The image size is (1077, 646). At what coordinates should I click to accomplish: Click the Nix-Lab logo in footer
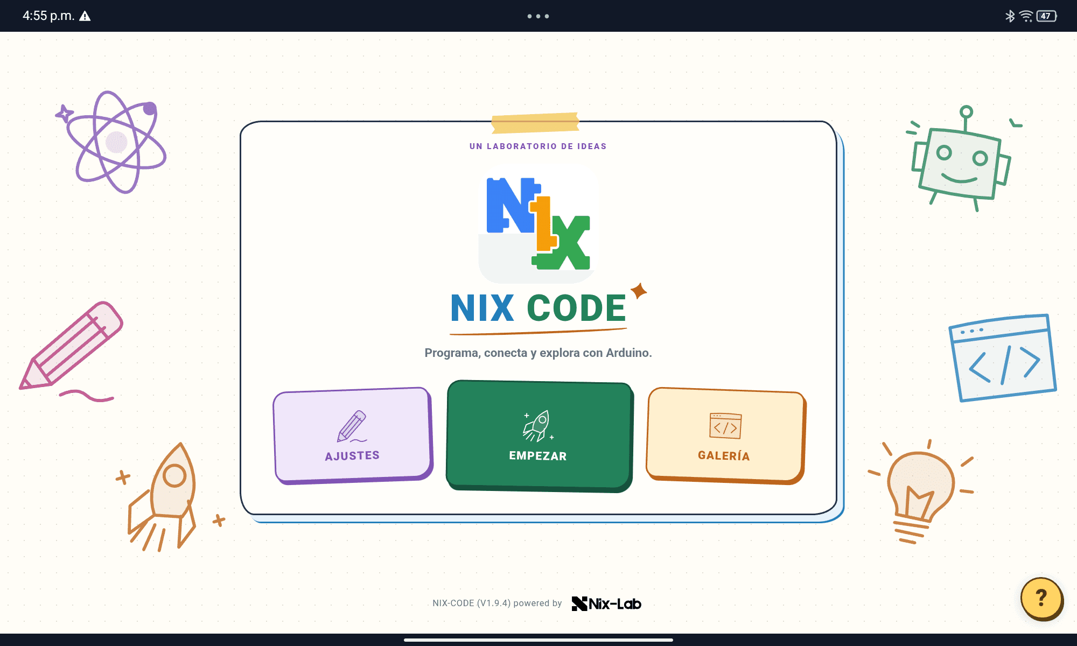(x=606, y=603)
